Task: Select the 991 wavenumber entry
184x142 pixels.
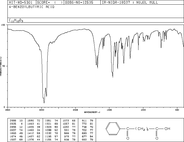Action: pyautogui.click(x=67, y=130)
